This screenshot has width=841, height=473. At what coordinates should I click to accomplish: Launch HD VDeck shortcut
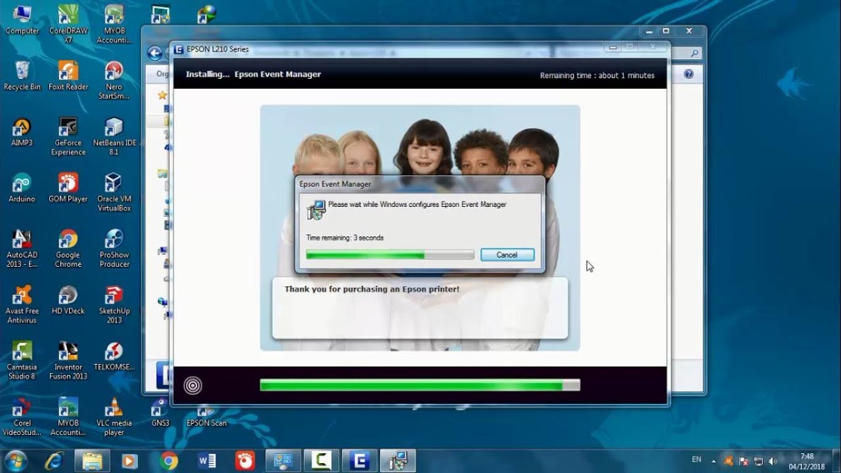coord(68,300)
